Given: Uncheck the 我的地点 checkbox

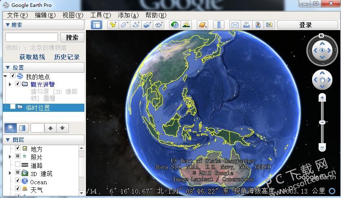Looking at the screenshot, I should 13,76.
